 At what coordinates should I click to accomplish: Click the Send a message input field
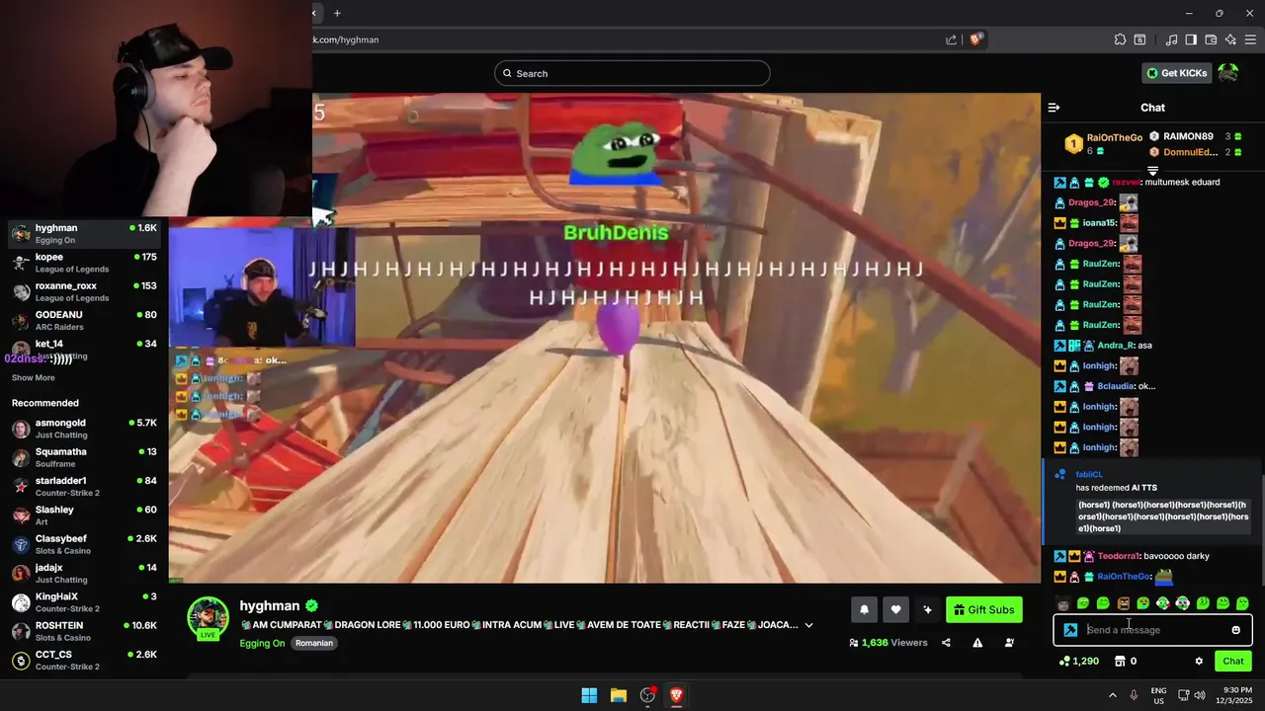1153,630
